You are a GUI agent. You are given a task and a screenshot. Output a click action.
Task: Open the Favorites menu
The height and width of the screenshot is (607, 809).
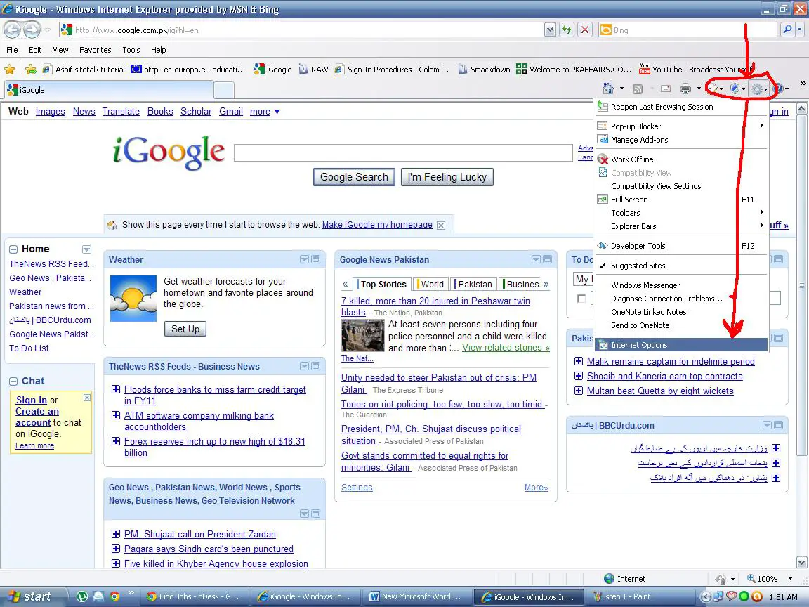pos(95,50)
